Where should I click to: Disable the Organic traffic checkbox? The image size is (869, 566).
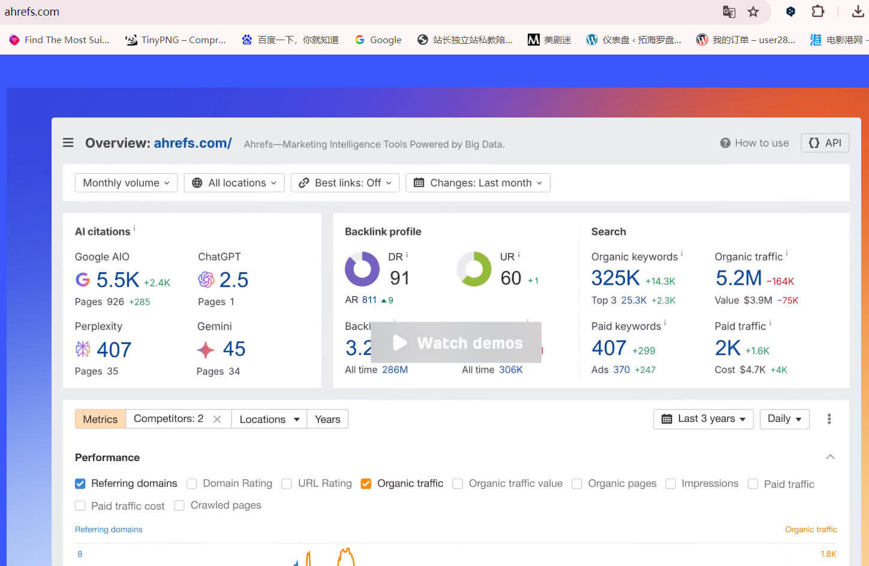(366, 483)
